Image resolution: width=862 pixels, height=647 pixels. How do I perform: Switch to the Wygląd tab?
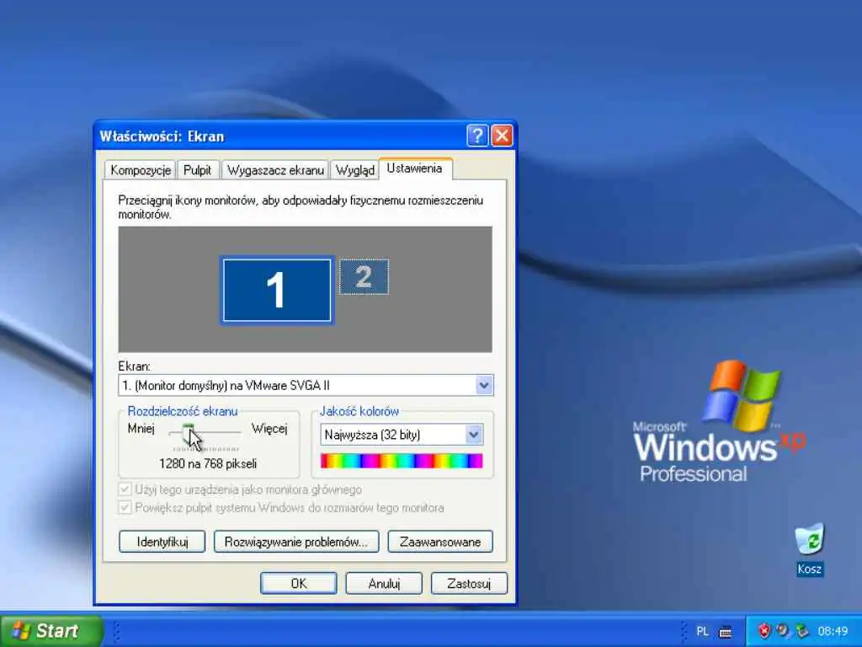[x=354, y=170]
